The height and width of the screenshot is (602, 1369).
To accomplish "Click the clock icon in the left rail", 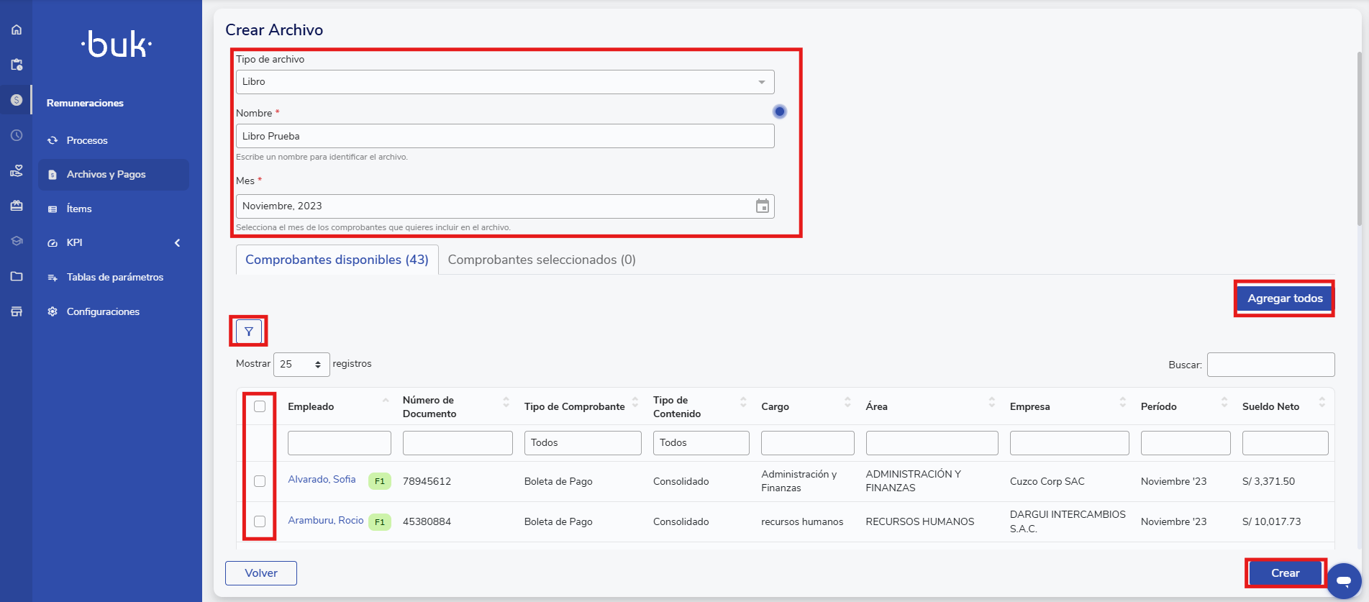I will coord(16,135).
